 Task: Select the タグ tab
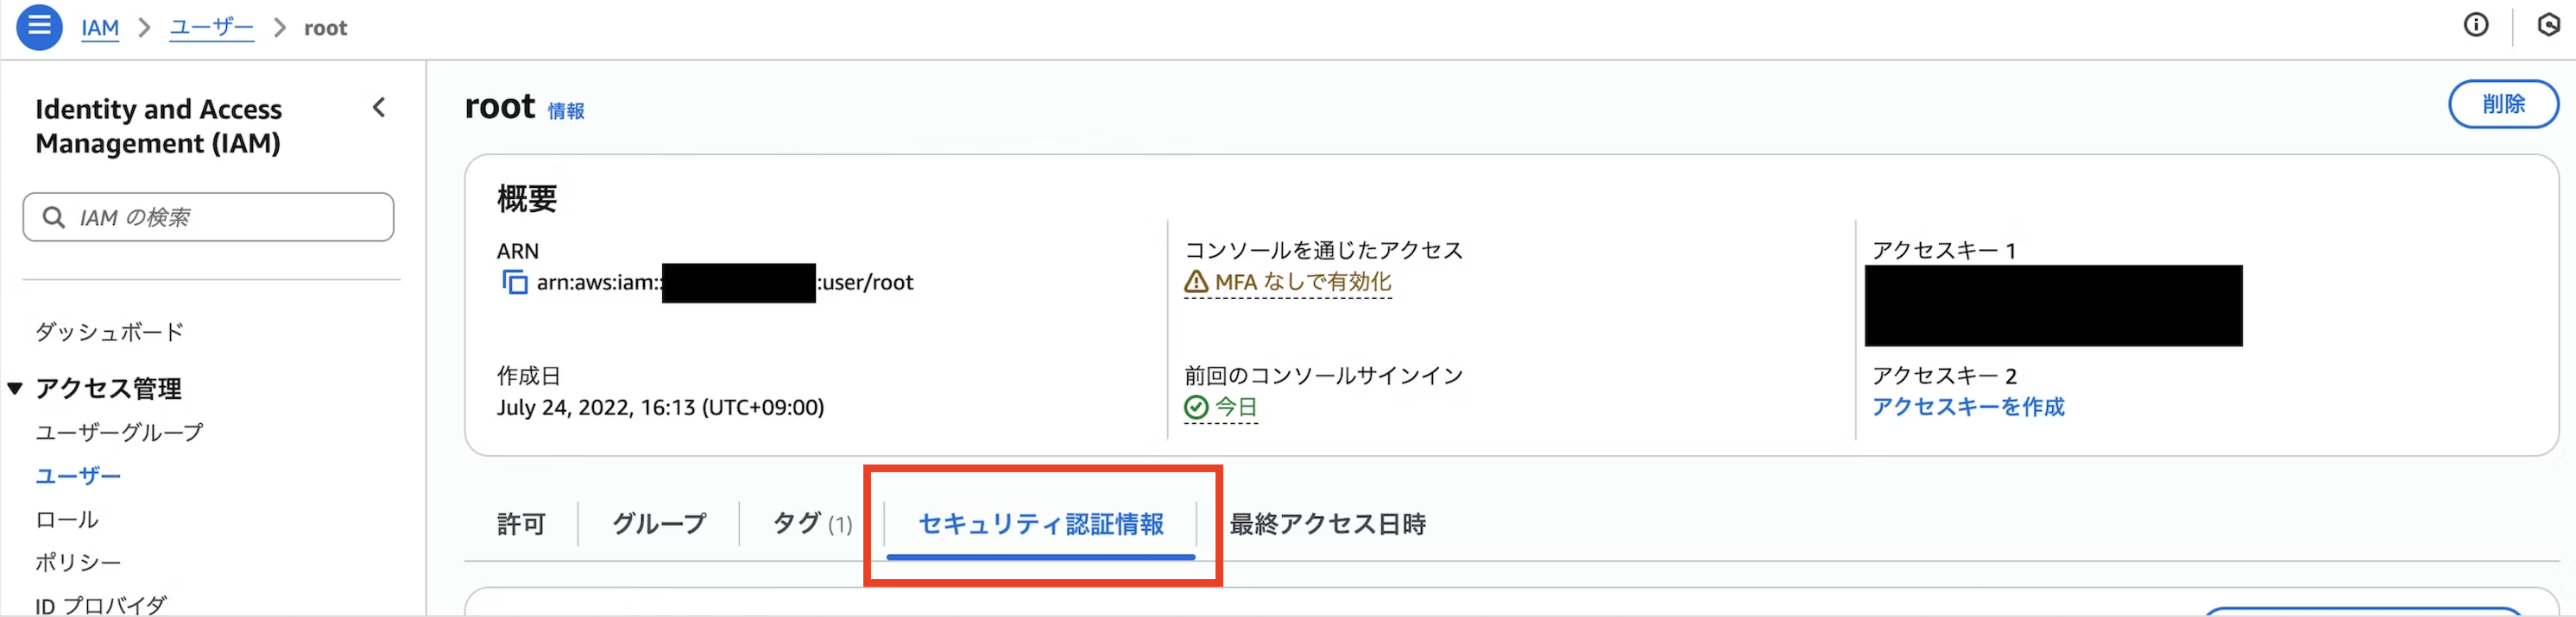[811, 523]
